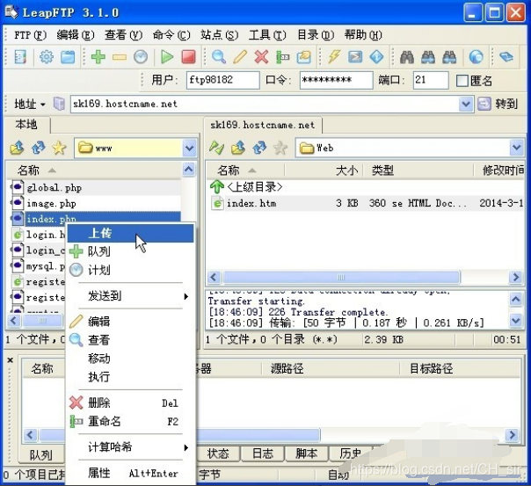This screenshot has width=531, height=486.
Task: Expand the address history dropdown arrow
Action: 466,104
